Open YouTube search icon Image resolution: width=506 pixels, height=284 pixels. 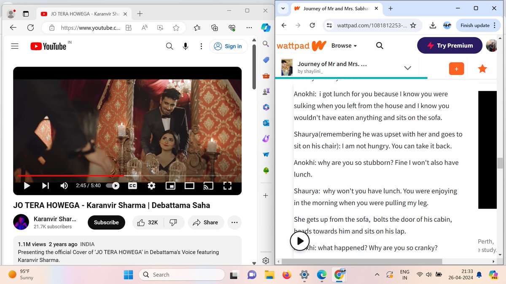click(170, 46)
